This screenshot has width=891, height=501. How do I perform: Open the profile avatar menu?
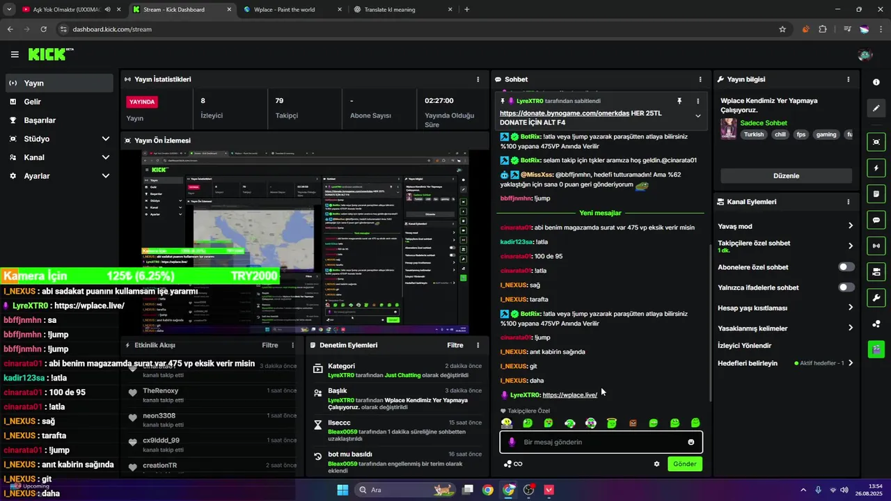tap(865, 54)
